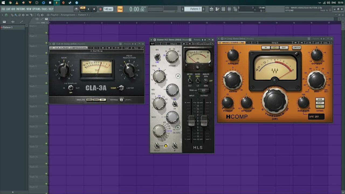
Task: Click the redo arrow in the Kramer HLS toolbar
Action: point(163,44)
